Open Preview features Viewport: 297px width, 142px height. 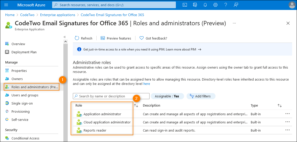(116, 38)
